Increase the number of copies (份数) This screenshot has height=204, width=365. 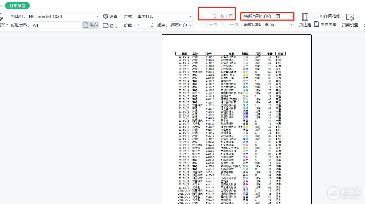[x=152, y=24]
